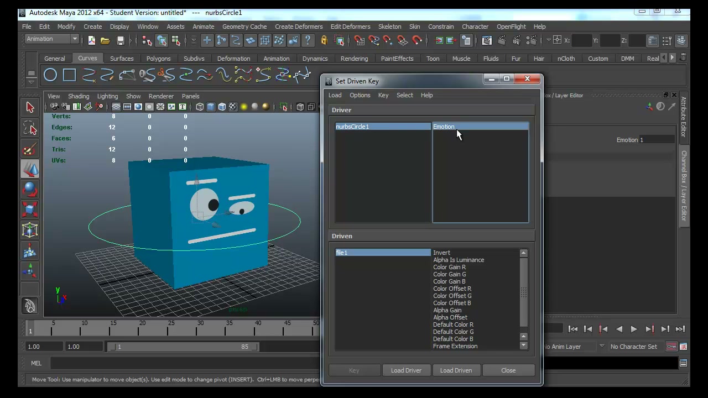Select file1 in the Driven list
Image resolution: width=708 pixels, height=398 pixels.
pyautogui.click(x=383, y=253)
